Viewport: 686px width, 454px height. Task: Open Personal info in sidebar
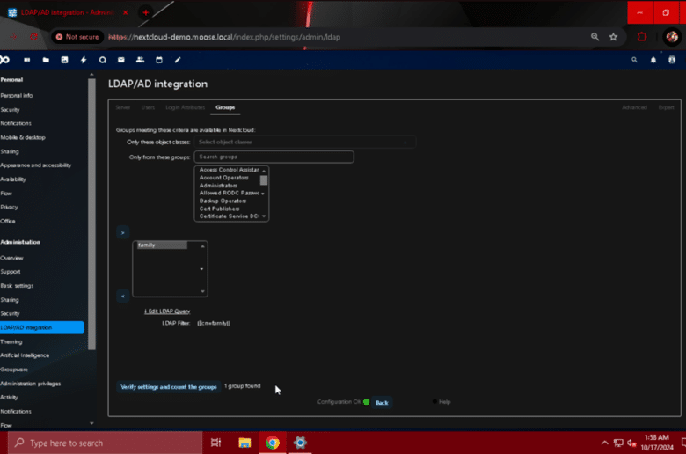[17, 95]
